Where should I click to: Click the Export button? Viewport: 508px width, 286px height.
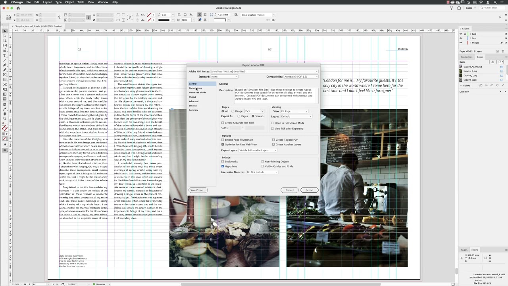point(309,190)
